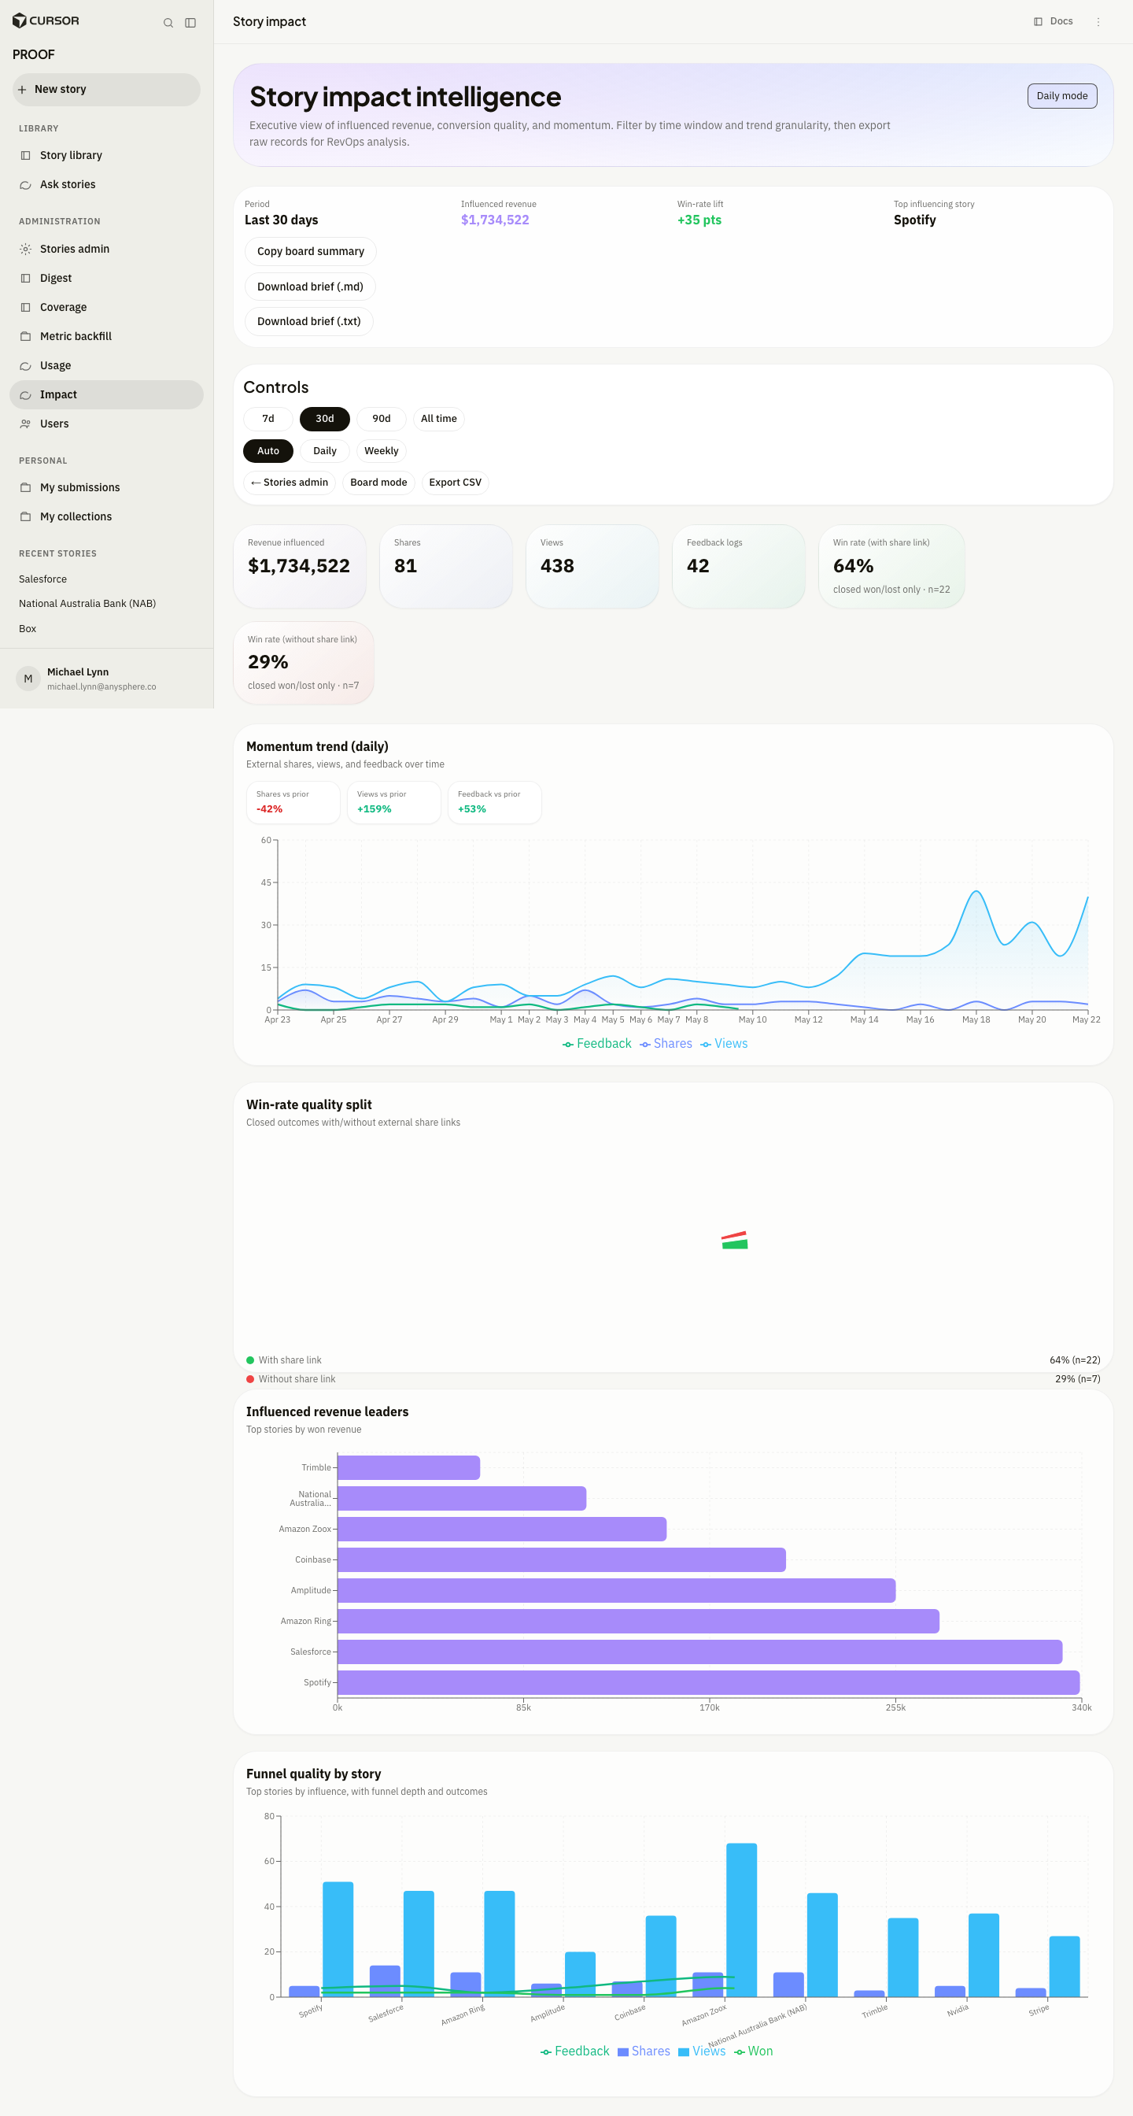Click the Stories admin gear icon
Image resolution: width=1133 pixels, height=2116 pixels.
point(25,249)
